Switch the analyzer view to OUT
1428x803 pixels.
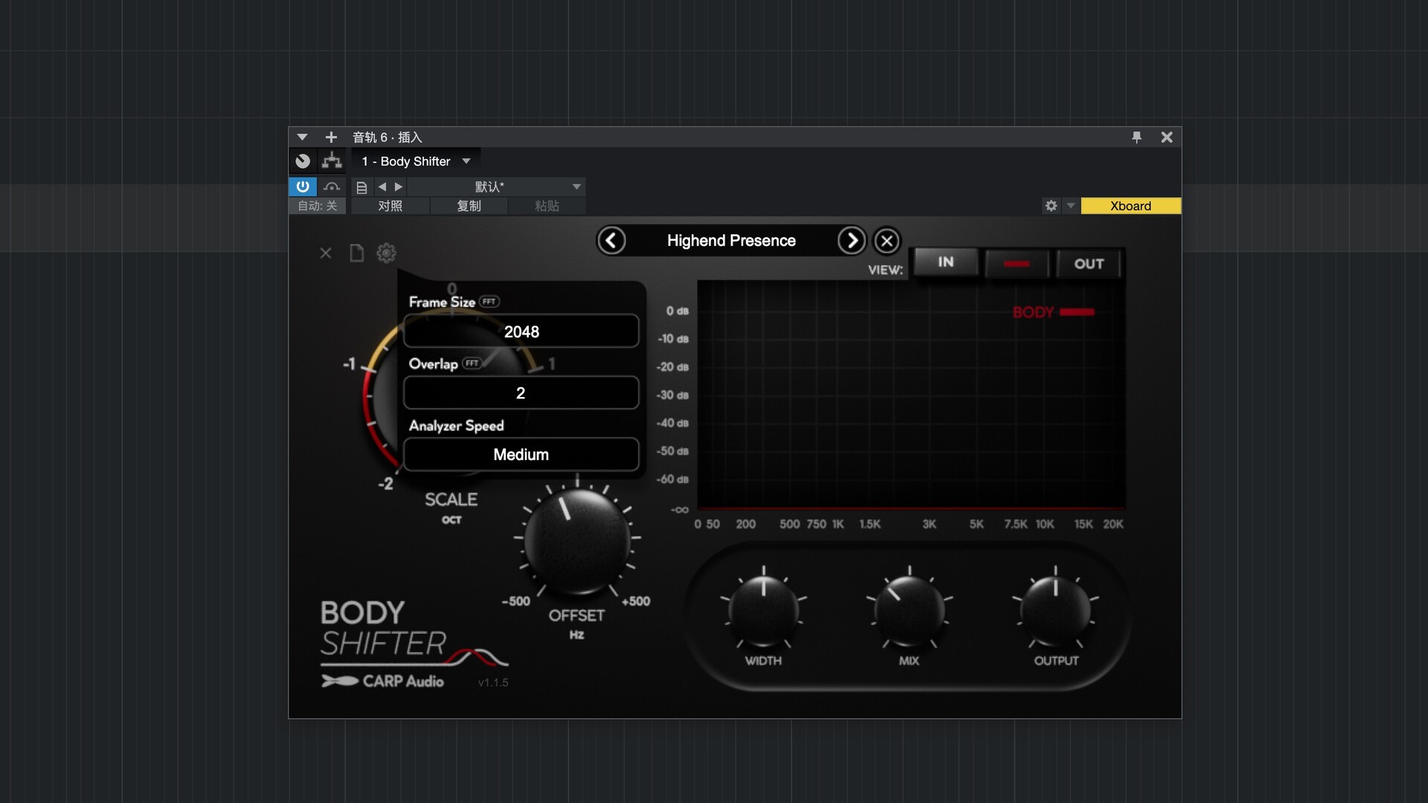point(1088,264)
